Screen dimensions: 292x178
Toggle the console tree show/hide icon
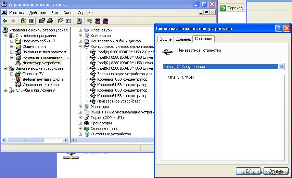tap(32, 21)
